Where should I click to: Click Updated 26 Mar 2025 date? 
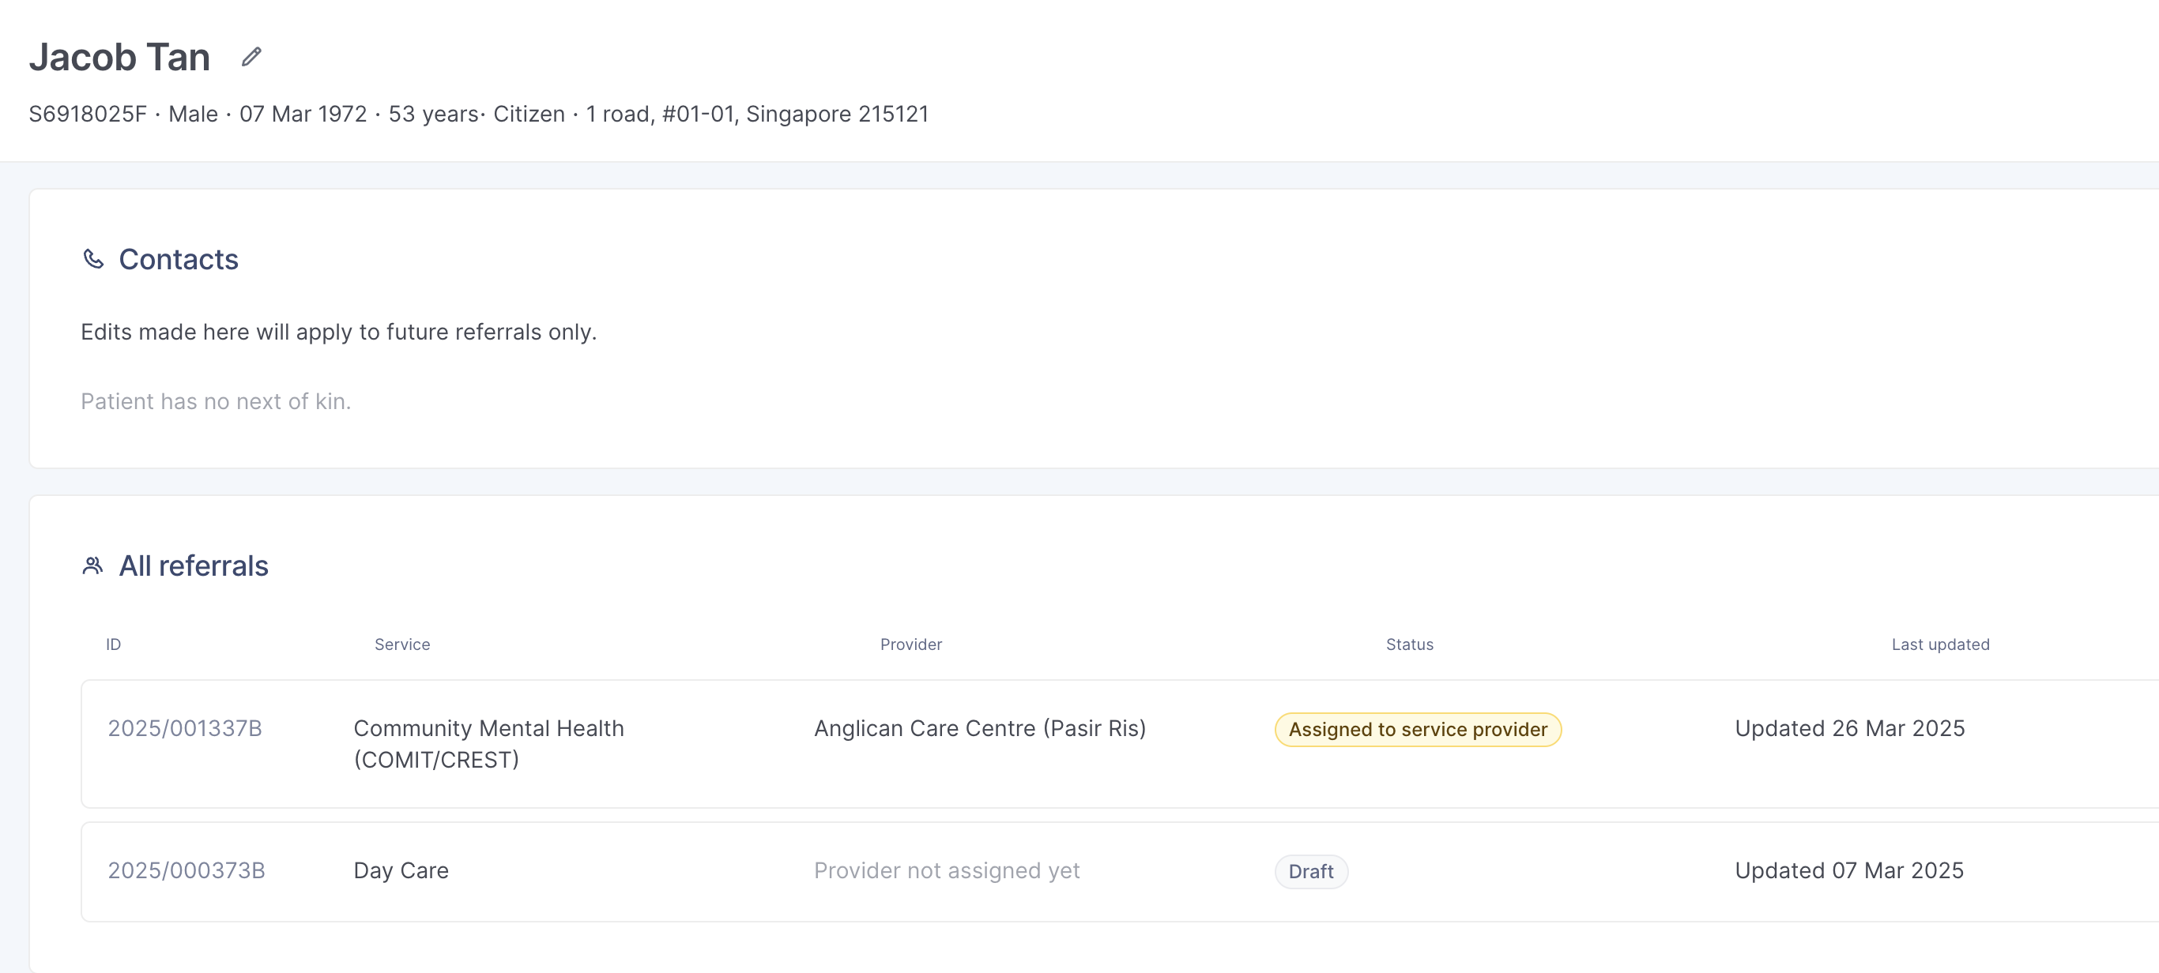tap(1849, 728)
